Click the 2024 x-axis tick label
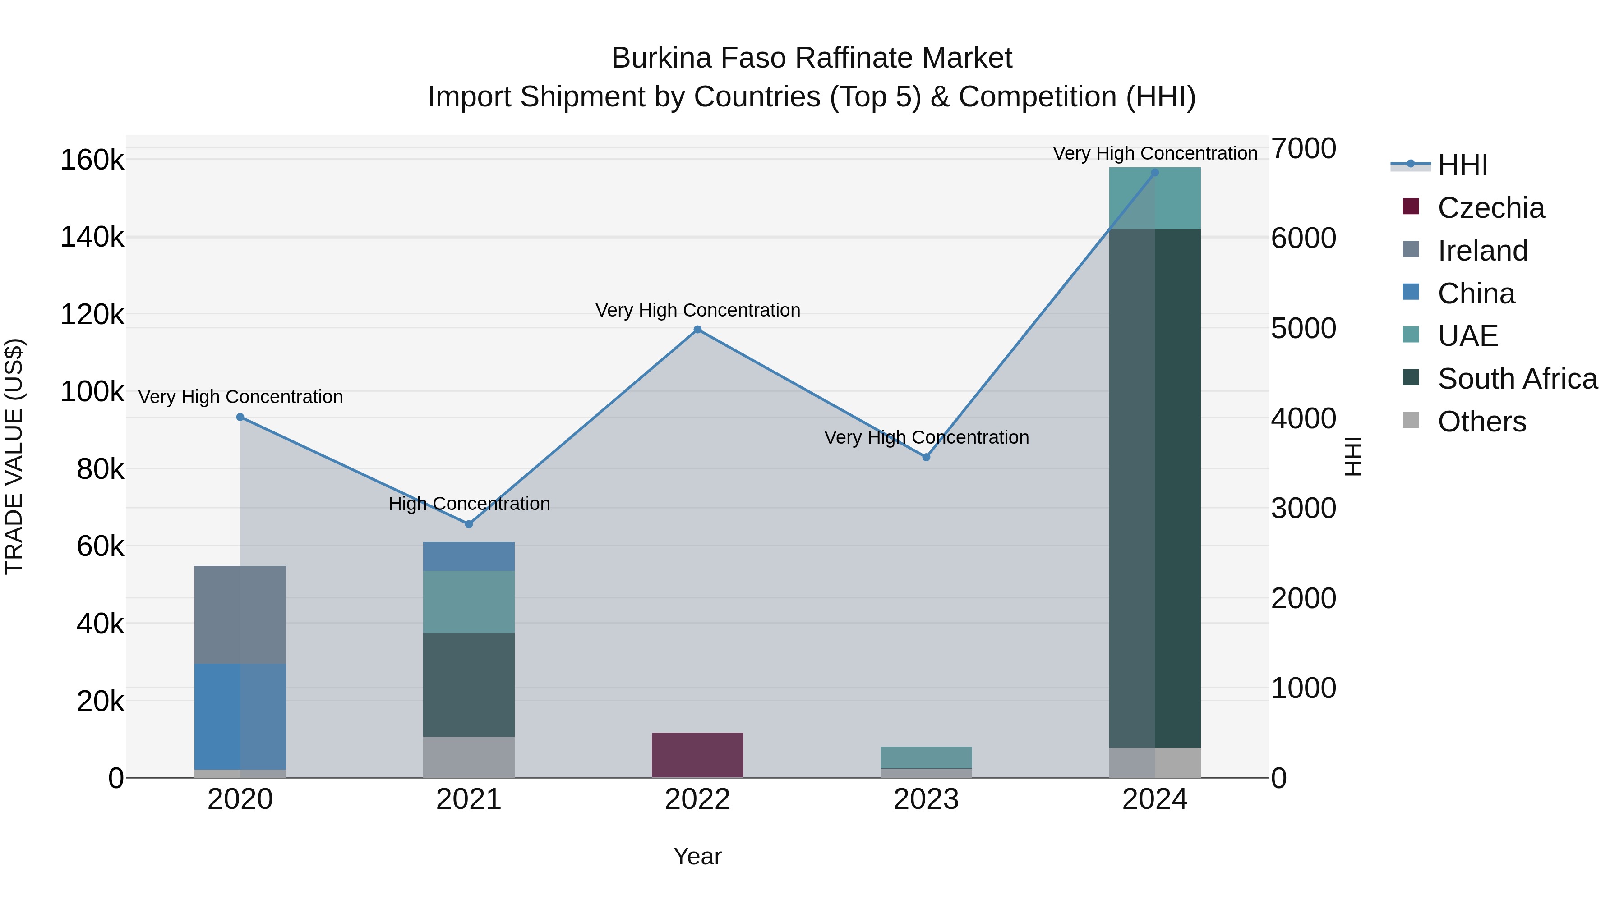The width and height of the screenshot is (1624, 913). point(1155,799)
